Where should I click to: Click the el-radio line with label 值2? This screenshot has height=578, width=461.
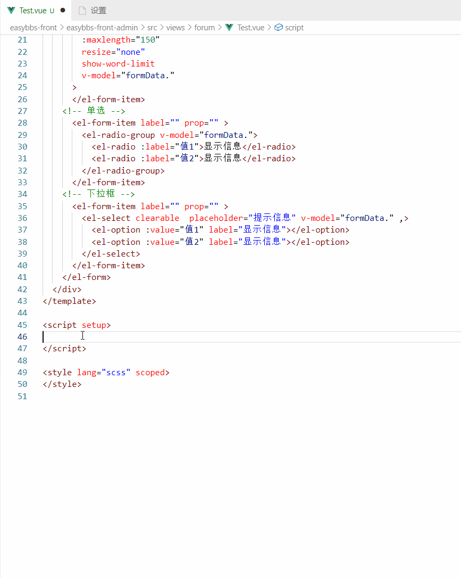[194, 159]
